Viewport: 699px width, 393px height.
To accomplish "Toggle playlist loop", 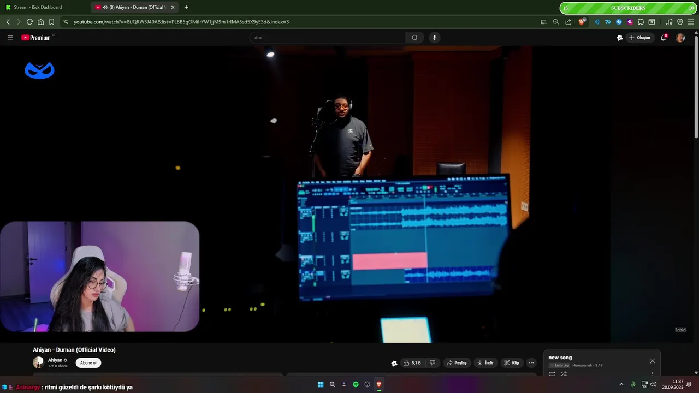I will click(552, 374).
